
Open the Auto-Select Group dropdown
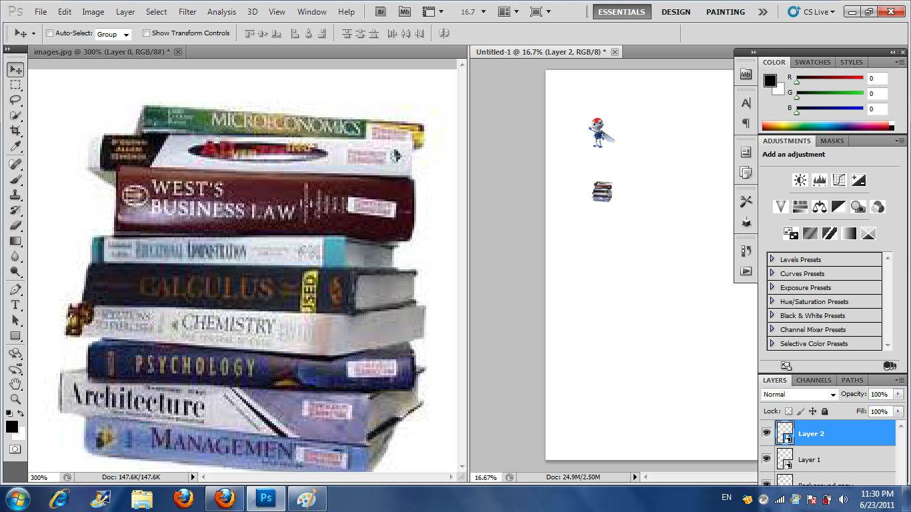click(x=113, y=34)
